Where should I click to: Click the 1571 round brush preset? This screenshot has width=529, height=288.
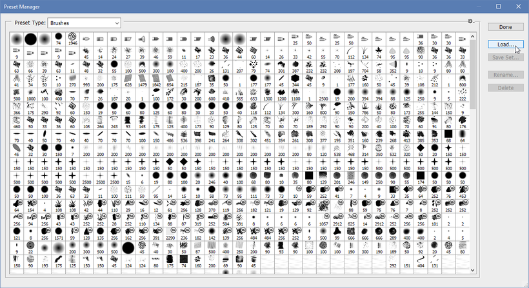[59, 234]
